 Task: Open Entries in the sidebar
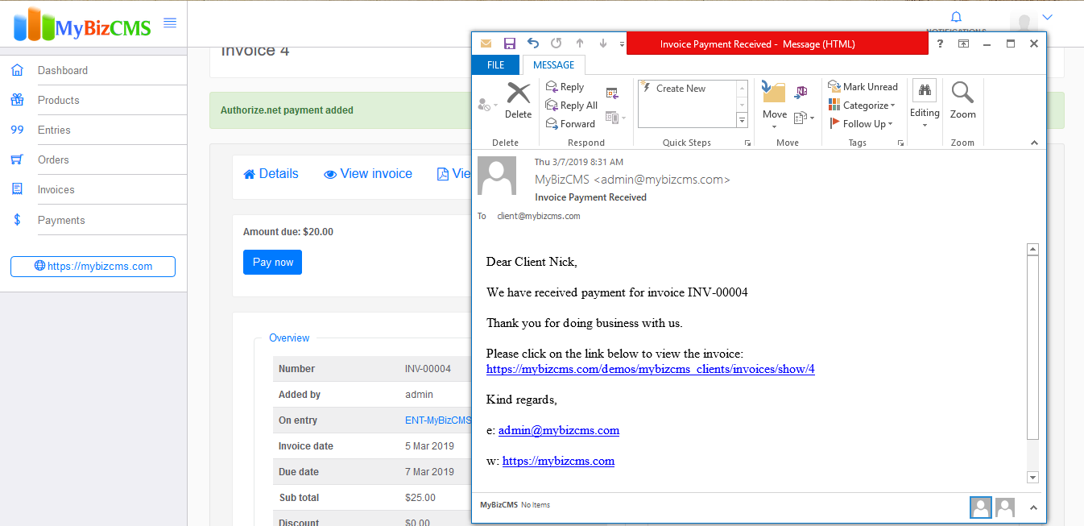[54, 130]
